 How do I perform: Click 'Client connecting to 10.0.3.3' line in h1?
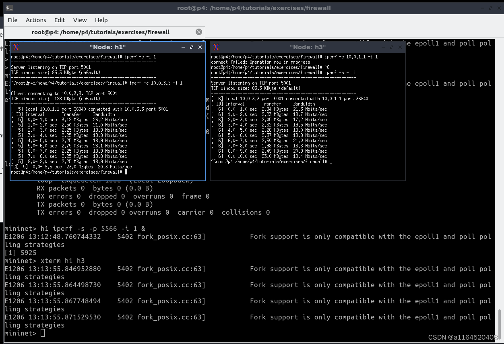[64, 93]
